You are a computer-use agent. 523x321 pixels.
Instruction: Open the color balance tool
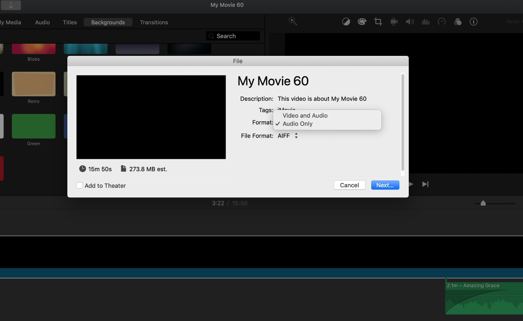point(346,22)
